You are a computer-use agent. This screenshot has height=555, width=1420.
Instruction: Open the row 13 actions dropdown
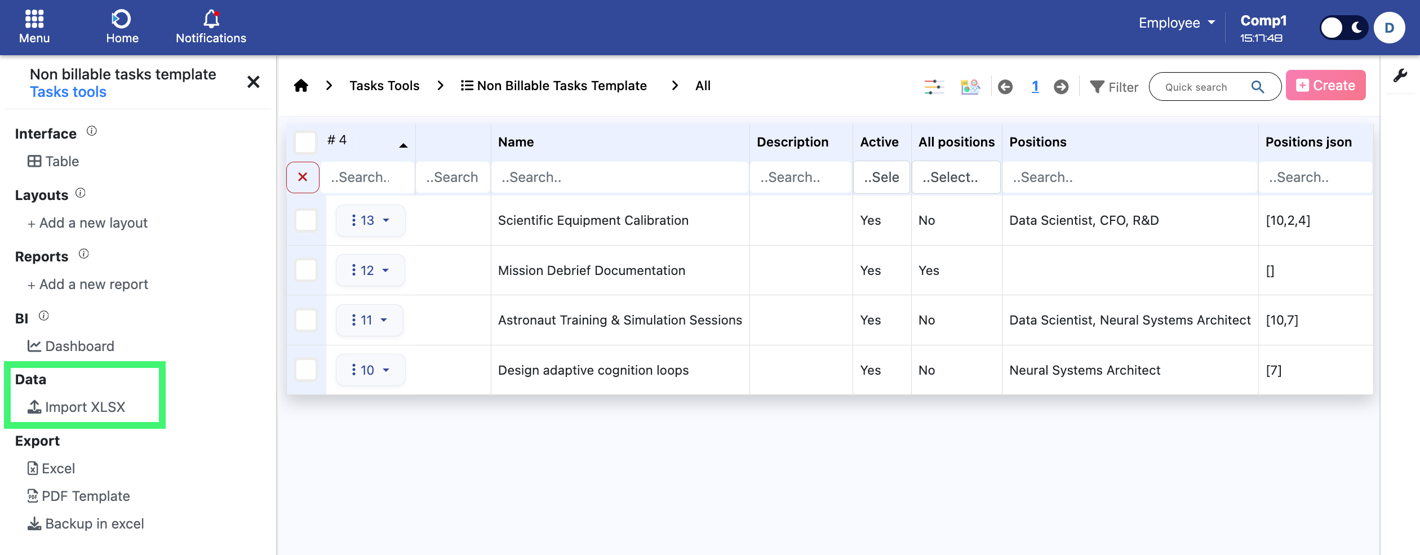[x=370, y=220]
